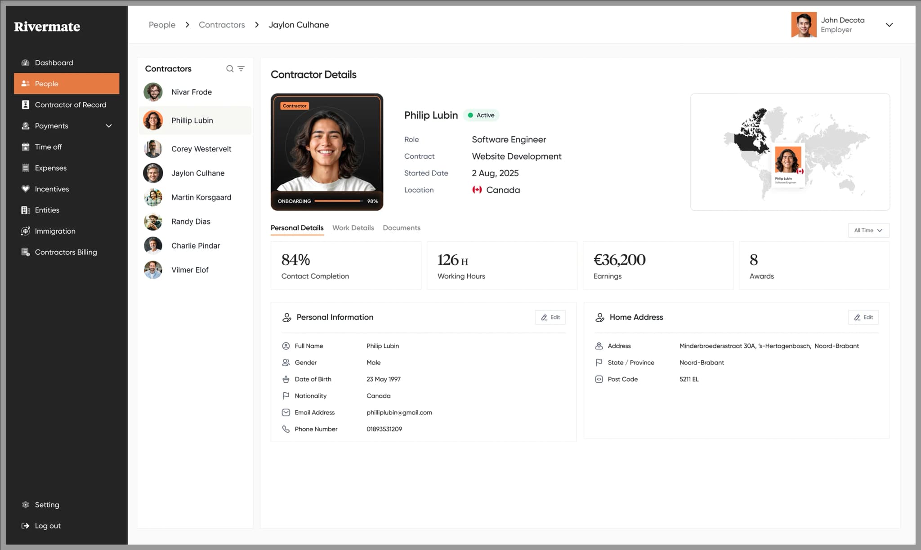Open Nivar Frode's profile thumbnail
Screen dimensions: 921x550
153,92
